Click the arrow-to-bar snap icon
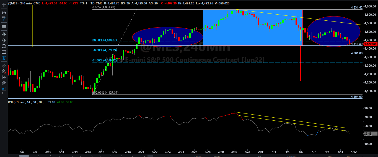This screenshot has width=378, height=157. pos(4,77)
